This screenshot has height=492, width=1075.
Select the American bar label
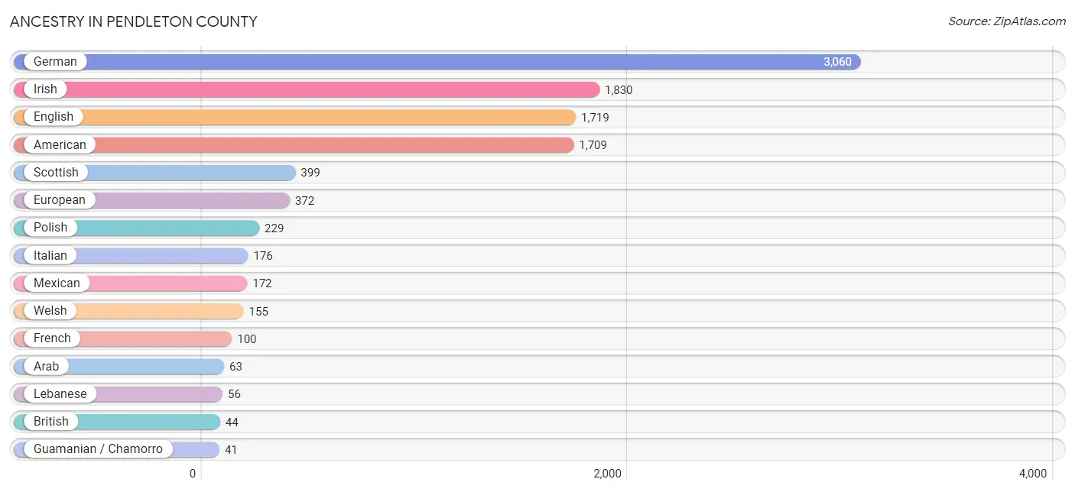coord(60,144)
